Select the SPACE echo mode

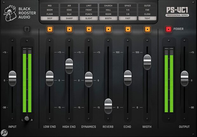(128, 6)
